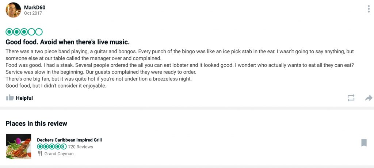Click the Helpful button label
Image resolution: width=374 pixels, height=168 pixels.
pos(24,98)
